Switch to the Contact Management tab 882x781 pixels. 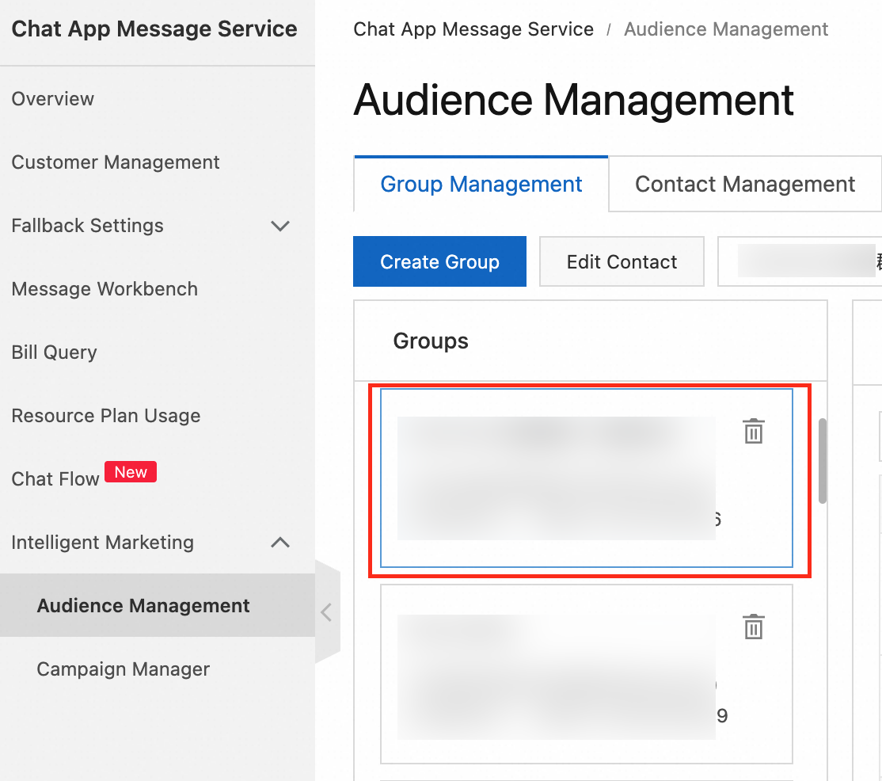[x=744, y=185]
